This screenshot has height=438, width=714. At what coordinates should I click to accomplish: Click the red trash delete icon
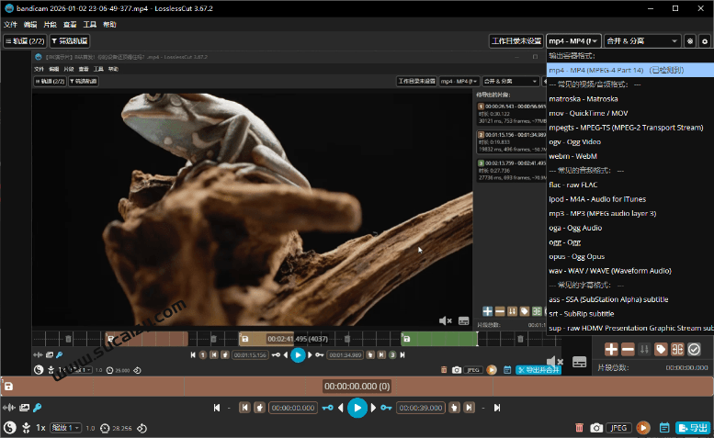click(x=579, y=428)
